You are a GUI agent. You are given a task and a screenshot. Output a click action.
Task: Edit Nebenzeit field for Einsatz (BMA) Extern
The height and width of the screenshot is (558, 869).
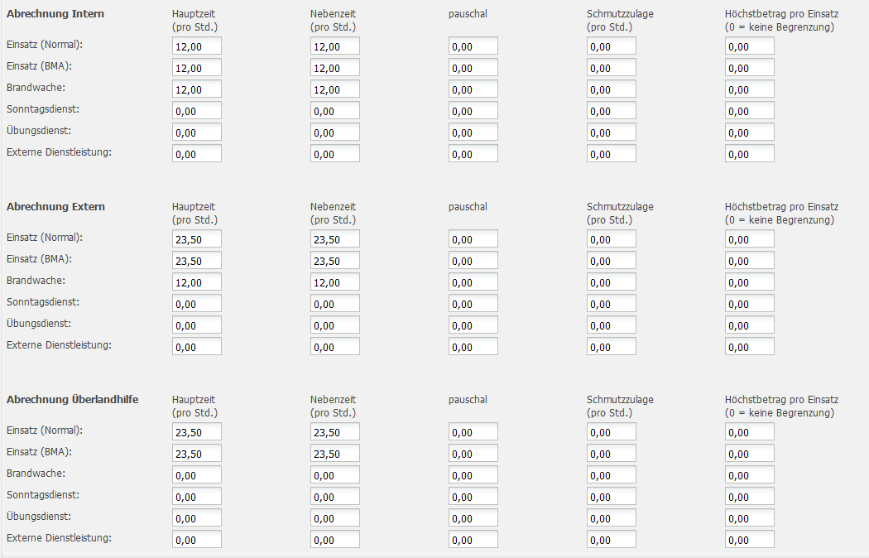[x=335, y=261]
